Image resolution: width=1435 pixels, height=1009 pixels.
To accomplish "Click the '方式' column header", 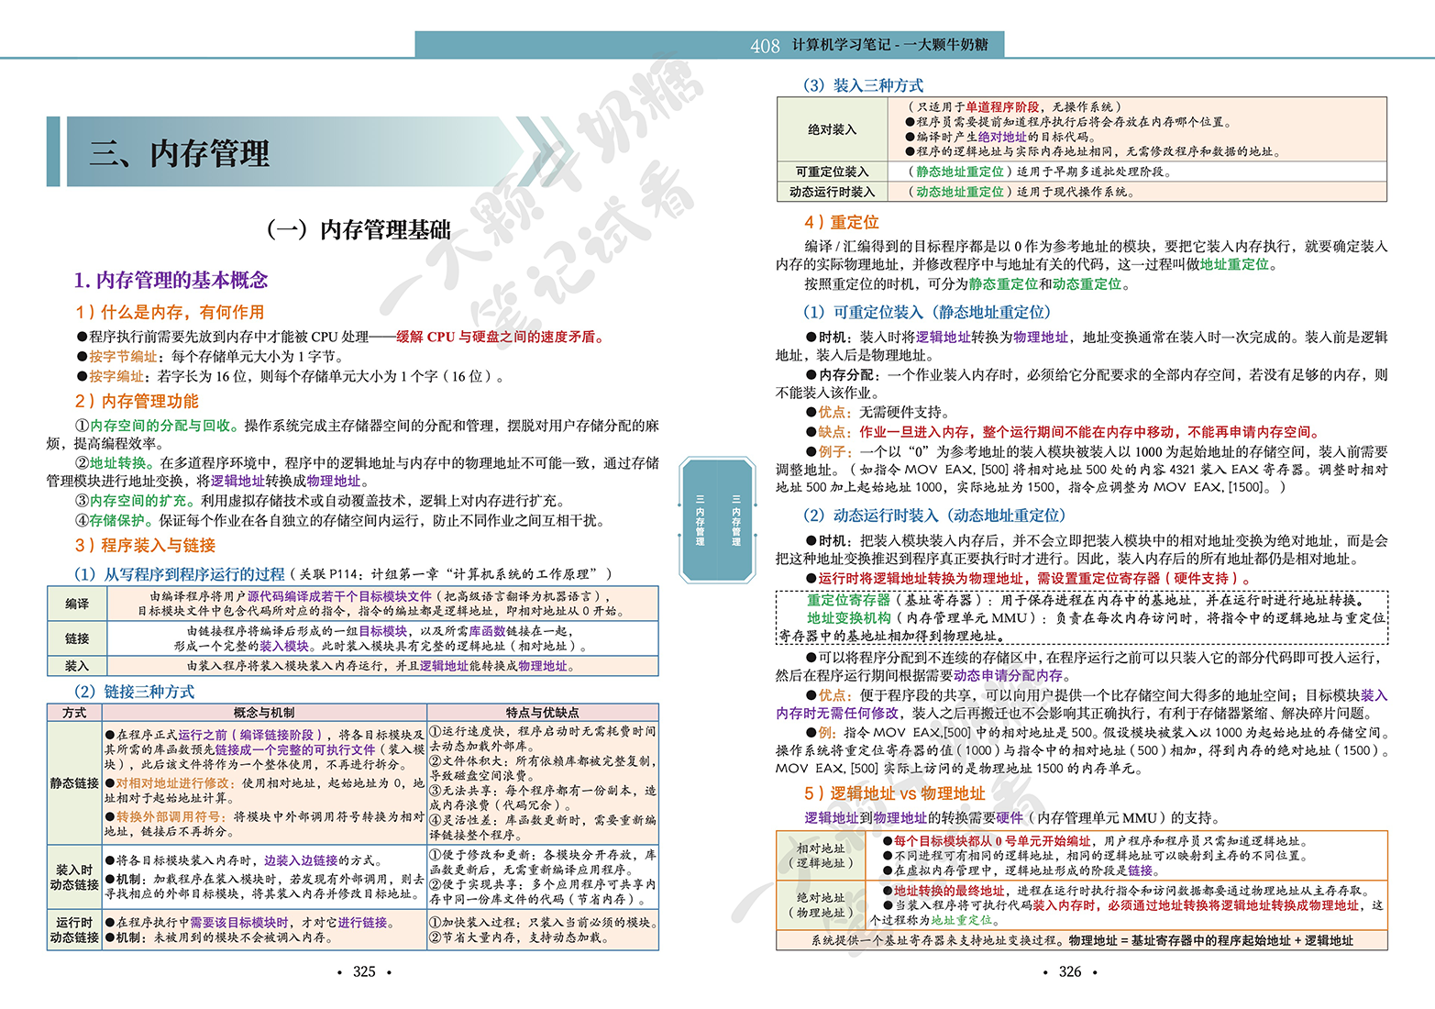I will (x=74, y=713).
